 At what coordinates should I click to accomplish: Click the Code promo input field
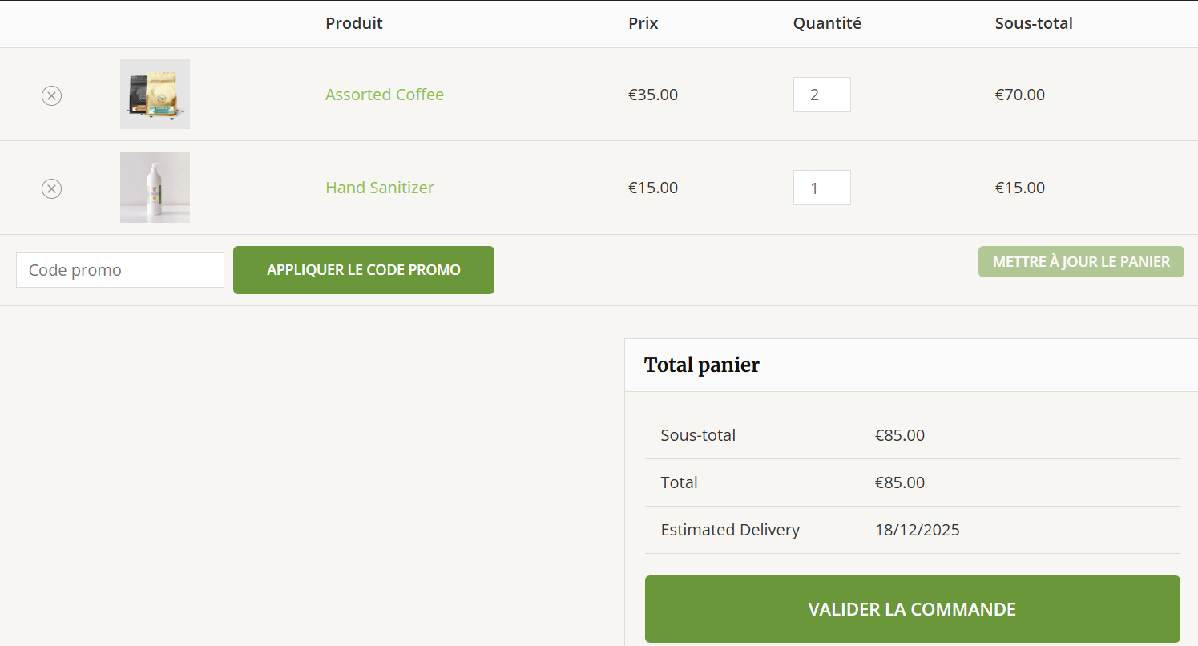click(119, 269)
